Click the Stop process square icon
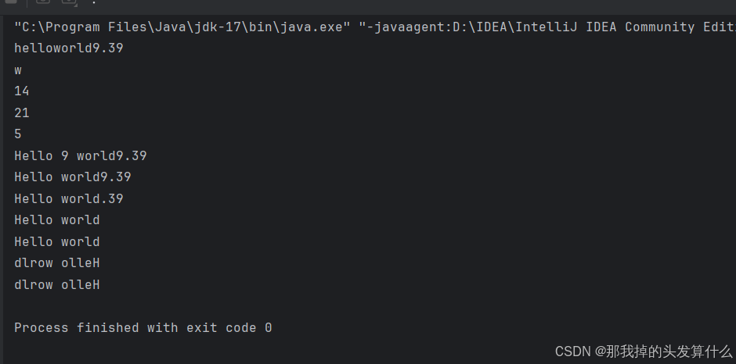This screenshot has width=736, height=364. coord(11,2)
